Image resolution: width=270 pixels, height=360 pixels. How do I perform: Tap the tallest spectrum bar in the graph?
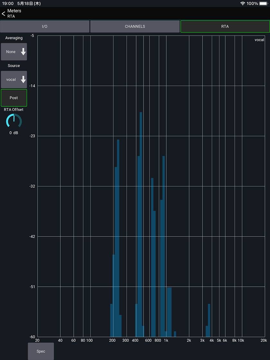(141, 225)
